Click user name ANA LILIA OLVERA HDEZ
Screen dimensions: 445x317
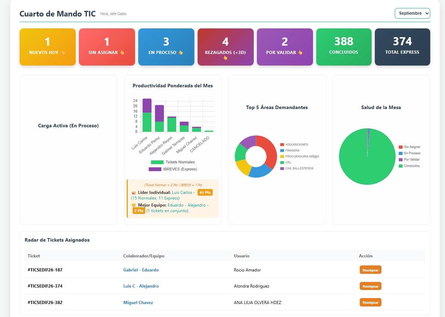[x=258, y=302]
